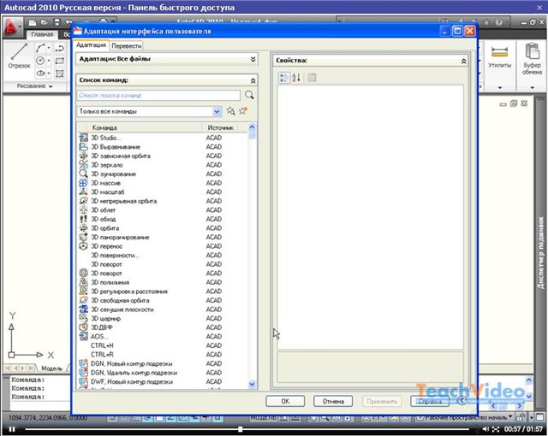The width and height of the screenshot is (548, 436).
Task: Click the 3D зумирование magnifier icon
Action: tap(83, 174)
